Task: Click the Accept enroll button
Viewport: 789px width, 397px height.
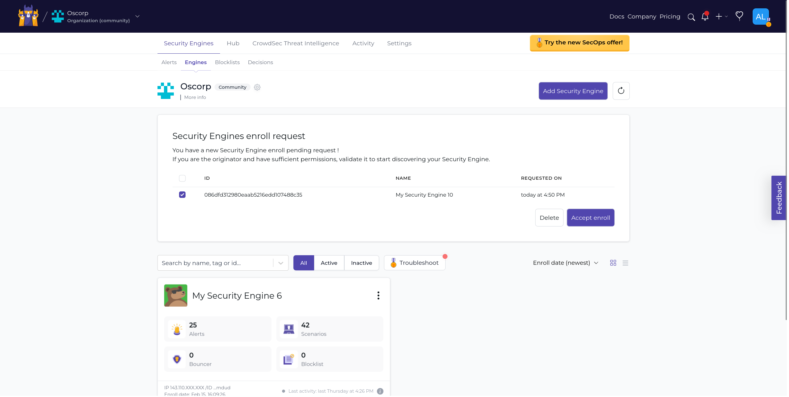Action: (x=590, y=217)
